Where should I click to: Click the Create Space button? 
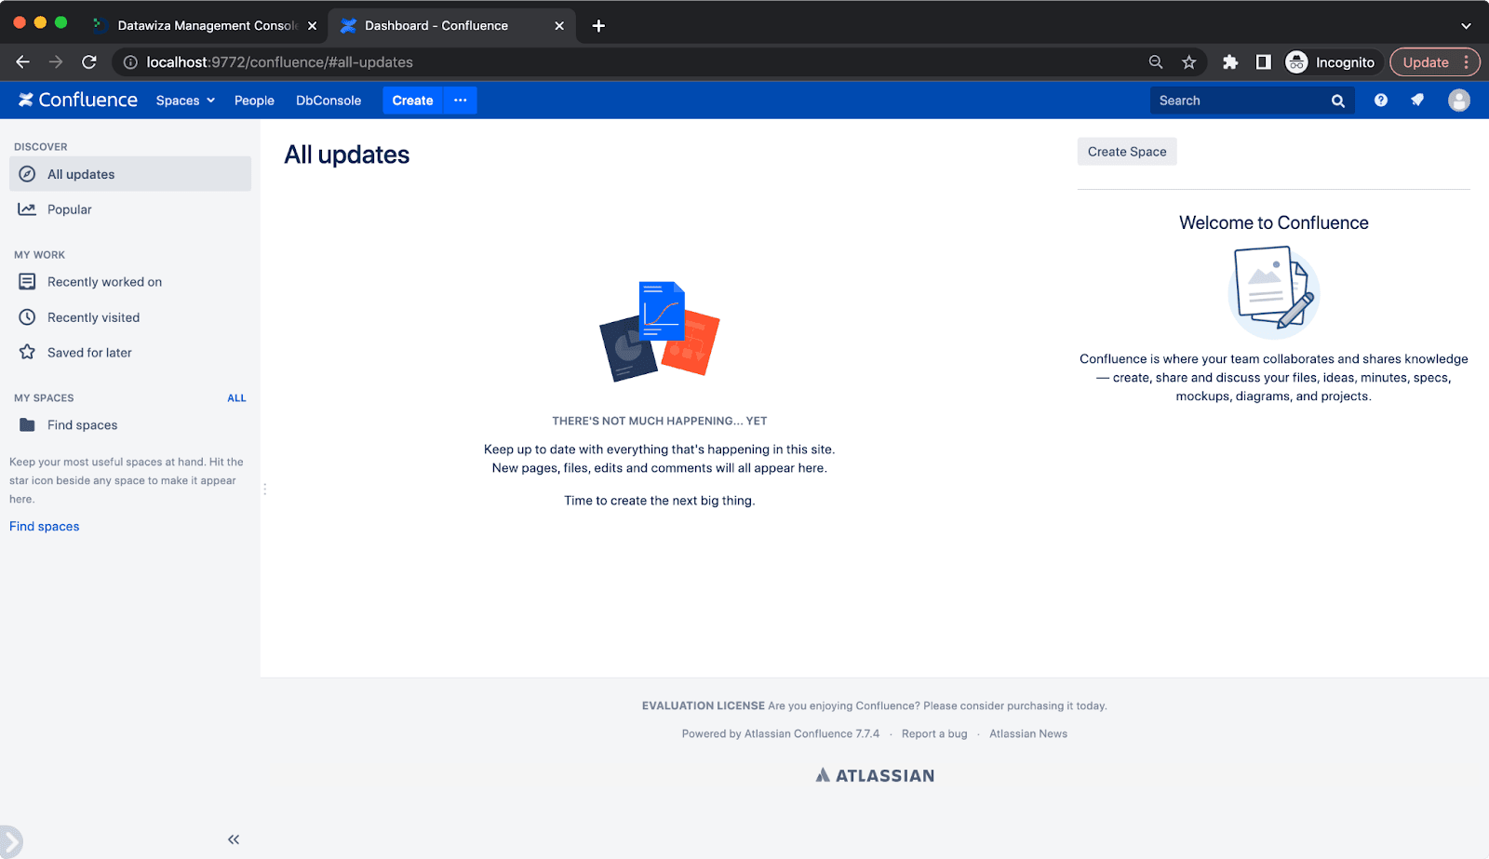pos(1127,152)
